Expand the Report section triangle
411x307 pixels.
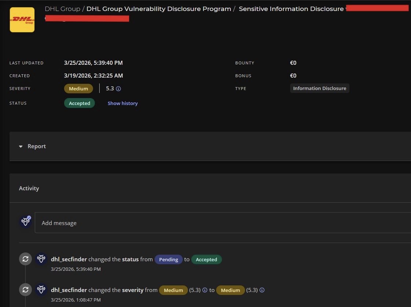[x=21, y=146]
